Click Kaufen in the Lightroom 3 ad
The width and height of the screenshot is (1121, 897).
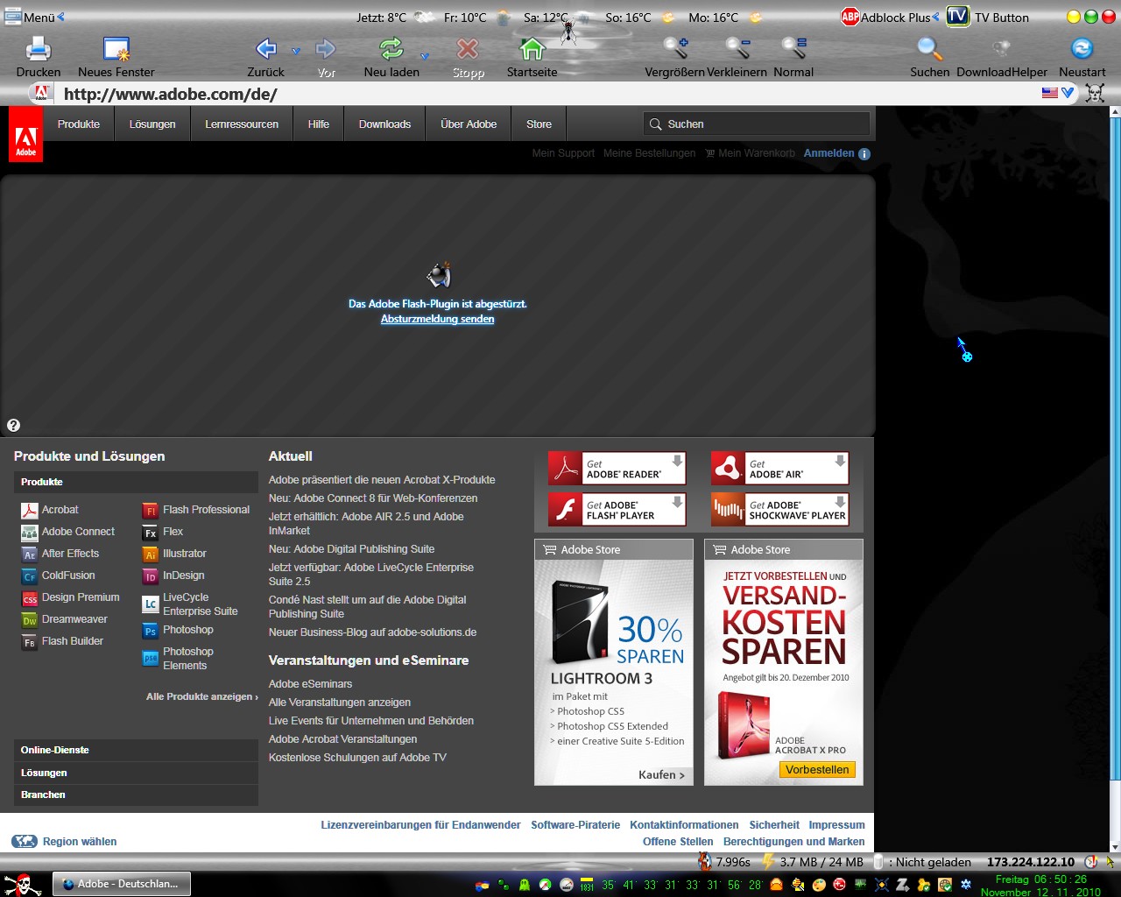coord(661,774)
